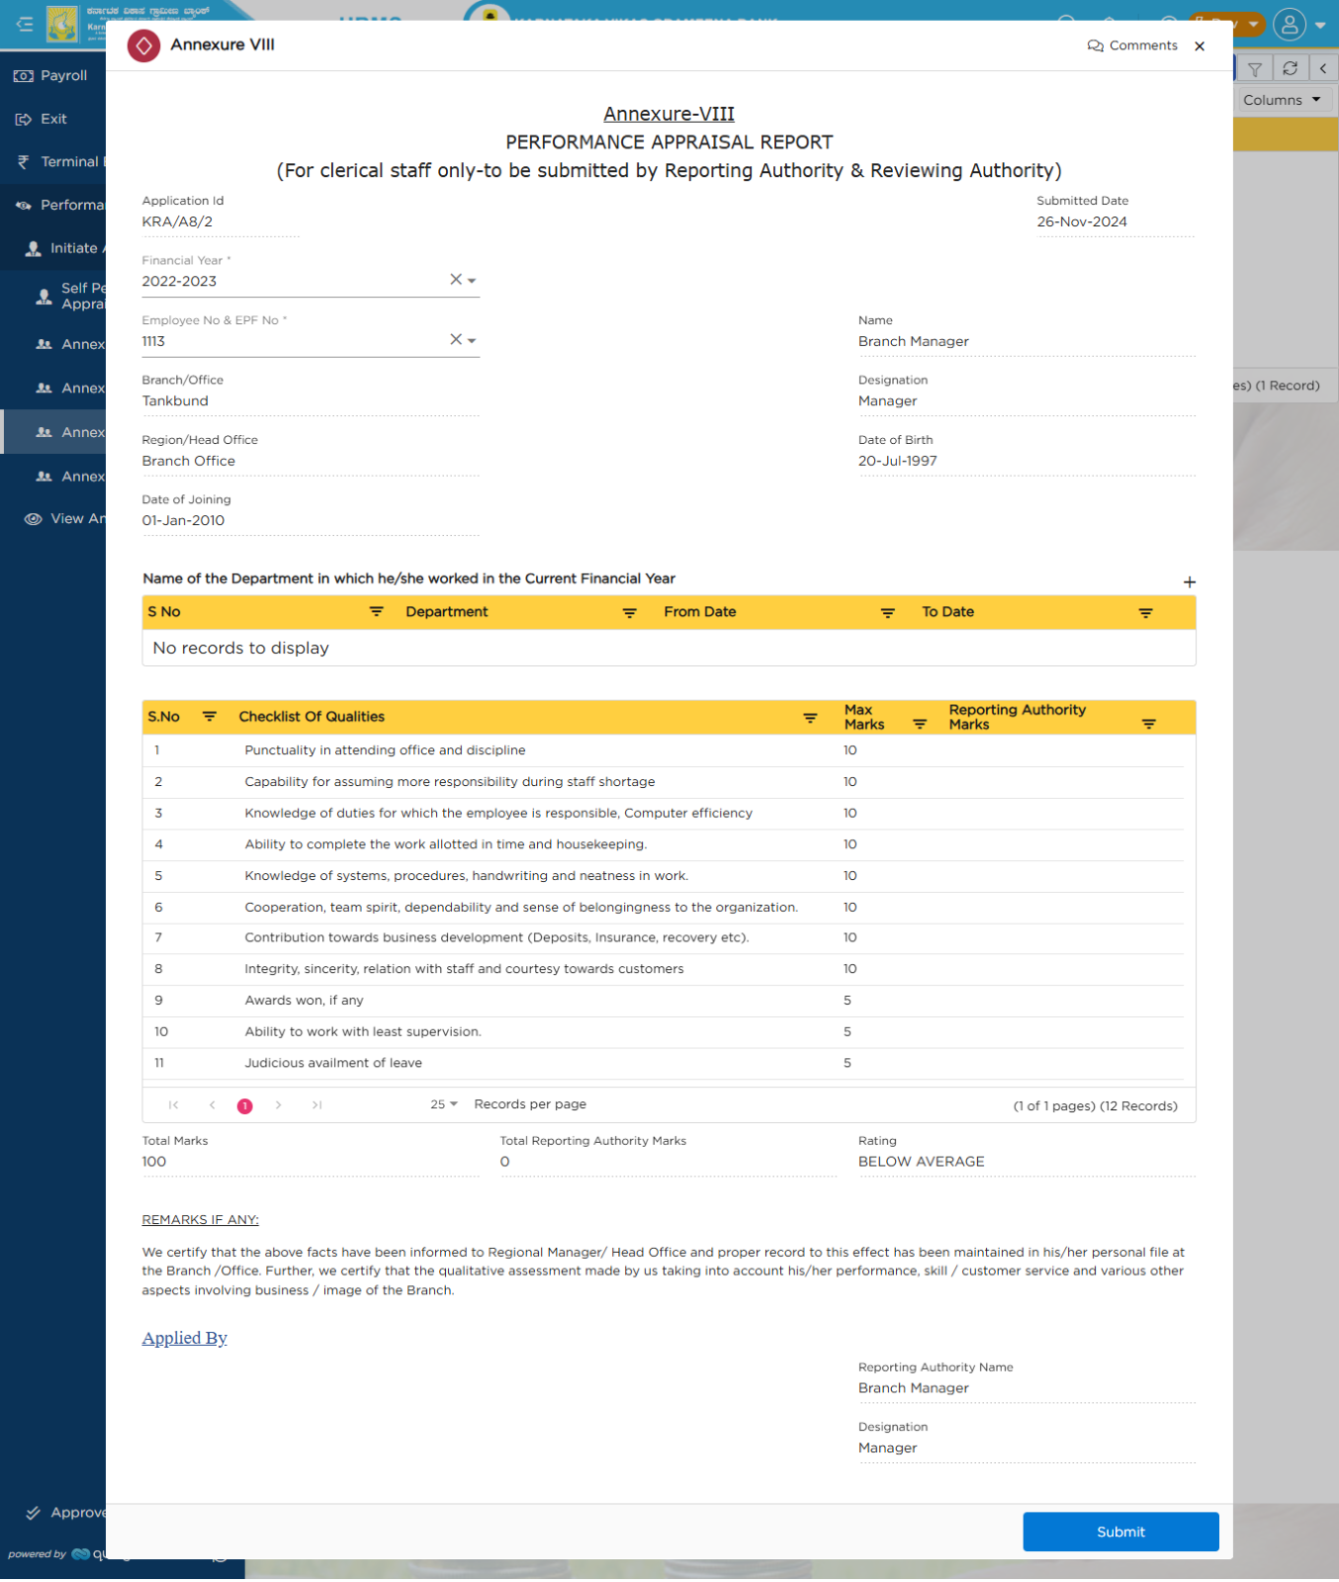This screenshot has width=1339, height=1582.
Task: Expand the Financial Year dropdown
Action: click(x=472, y=281)
